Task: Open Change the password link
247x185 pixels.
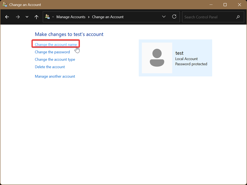Action: coord(52,52)
